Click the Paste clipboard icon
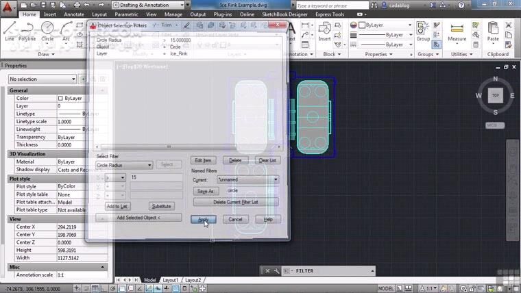 coord(492,30)
